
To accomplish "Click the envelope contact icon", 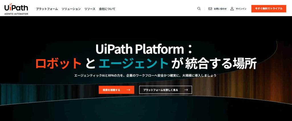I will tap(210, 9).
